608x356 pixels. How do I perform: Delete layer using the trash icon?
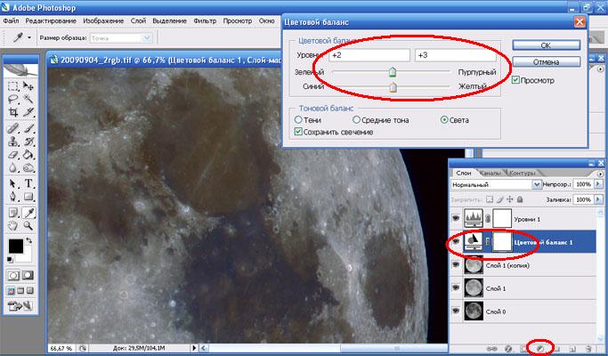(588, 349)
